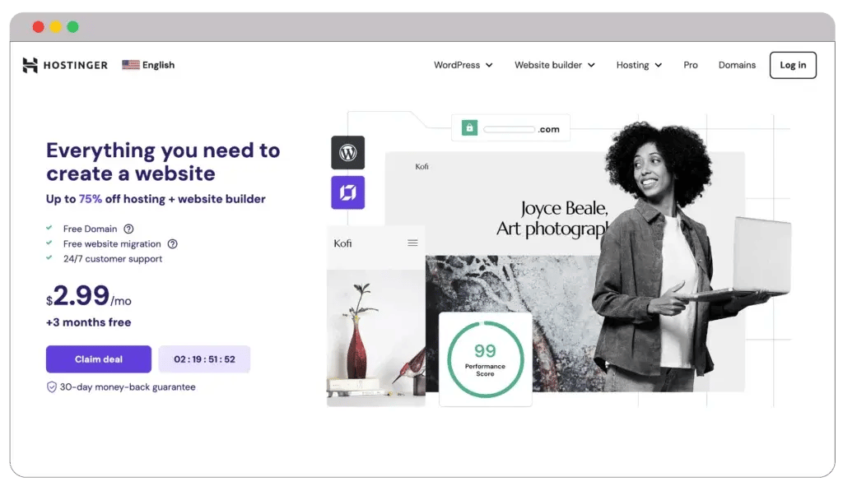Click the Free Domain help question icon
The image size is (843, 486).
128,229
